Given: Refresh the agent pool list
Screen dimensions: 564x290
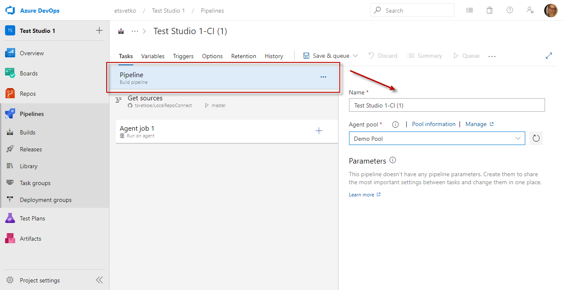Looking at the screenshot, I should pyautogui.click(x=536, y=138).
